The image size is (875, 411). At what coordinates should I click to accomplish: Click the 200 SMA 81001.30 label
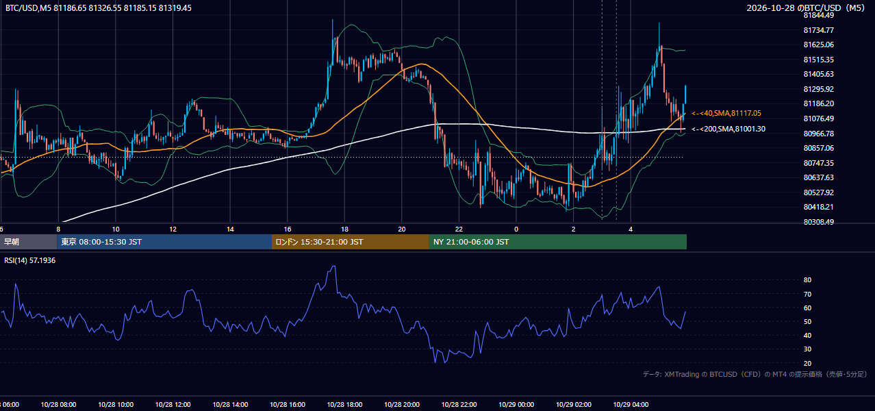[728, 129]
